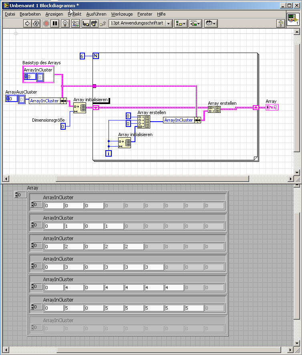Click the Abort Execution stop button
The height and width of the screenshot is (355, 302).
[x=46, y=23]
